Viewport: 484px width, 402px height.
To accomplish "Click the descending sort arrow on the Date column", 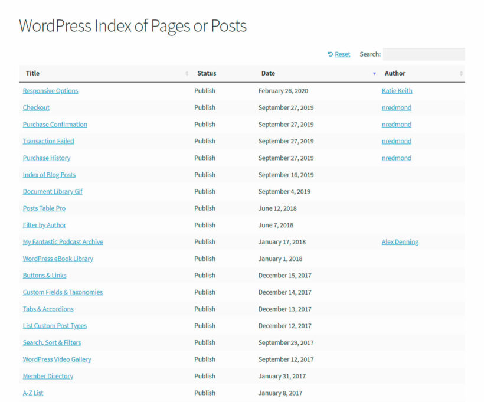I will [374, 74].
